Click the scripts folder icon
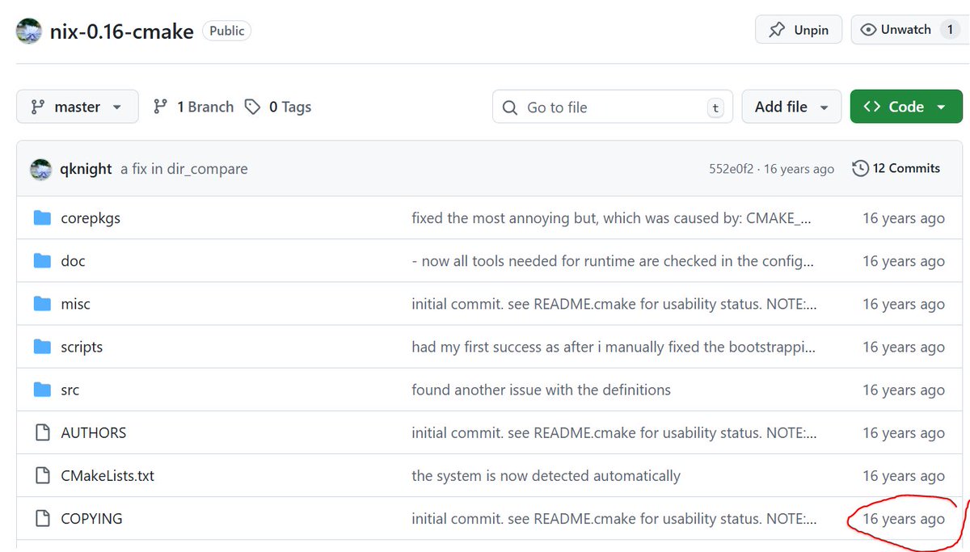Screen dimensions: 970x552 coord(43,347)
